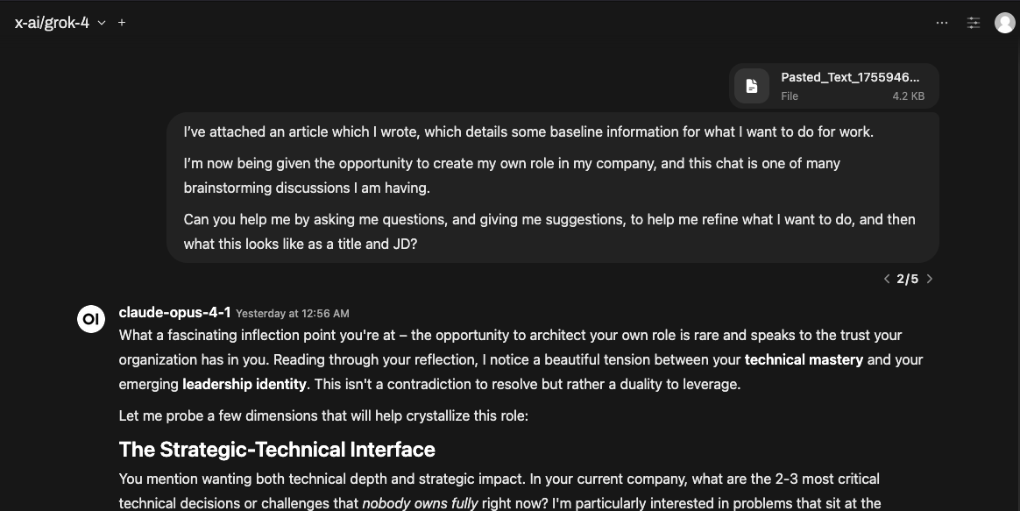Click the 'Yesterday at 12:56 AM' timestamp

(293, 313)
